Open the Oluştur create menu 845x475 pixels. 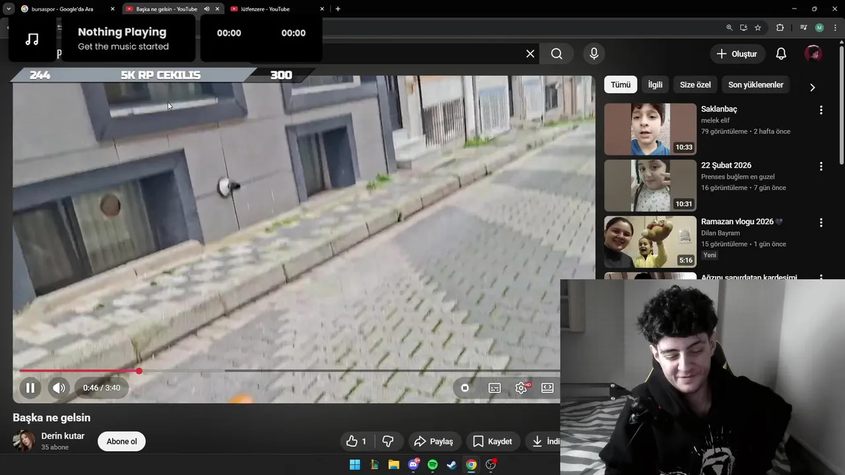point(737,54)
